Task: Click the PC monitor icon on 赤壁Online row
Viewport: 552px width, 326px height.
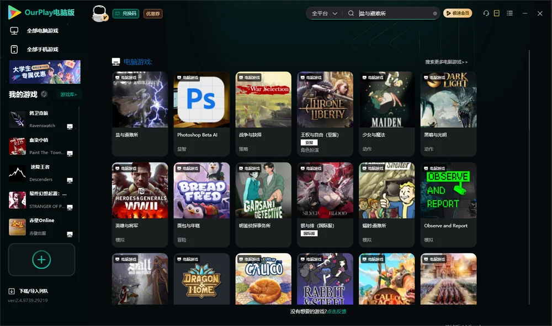Action: pos(70,235)
